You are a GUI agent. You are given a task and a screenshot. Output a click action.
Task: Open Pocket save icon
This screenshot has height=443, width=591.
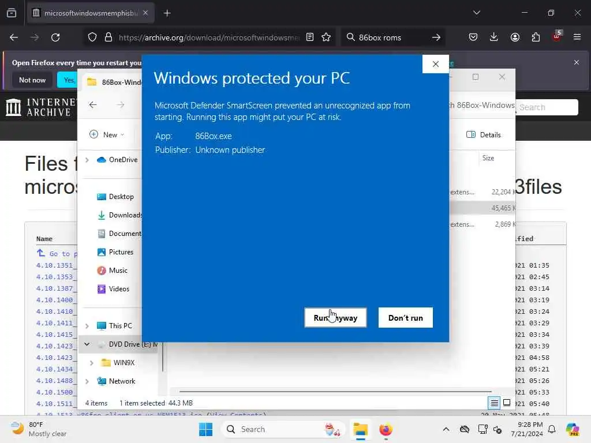(473, 37)
